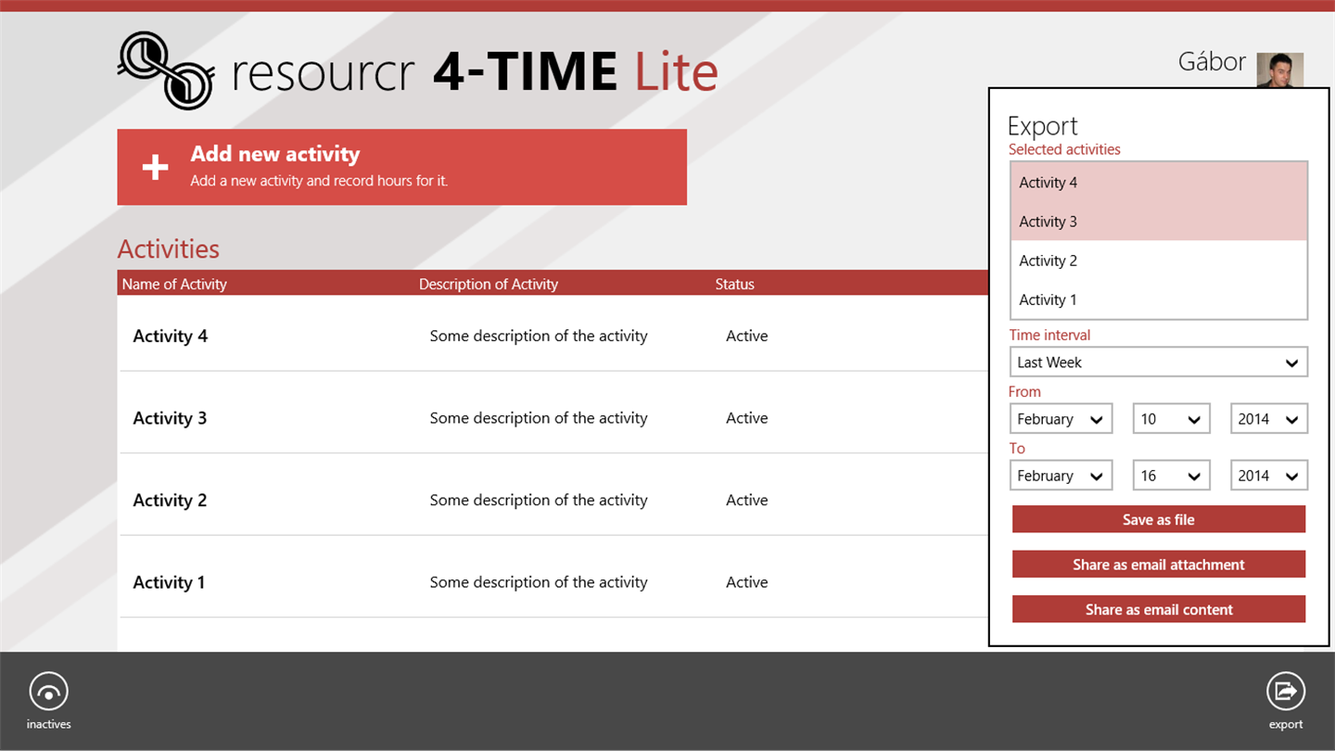Viewport: 1335px width, 751px height.
Task: Click the Activities section heading
Action: [x=169, y=248]
